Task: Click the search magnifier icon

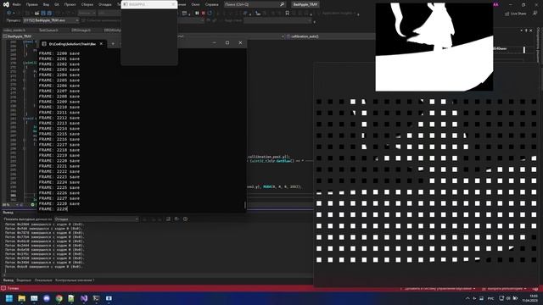Action: (282, 4)
